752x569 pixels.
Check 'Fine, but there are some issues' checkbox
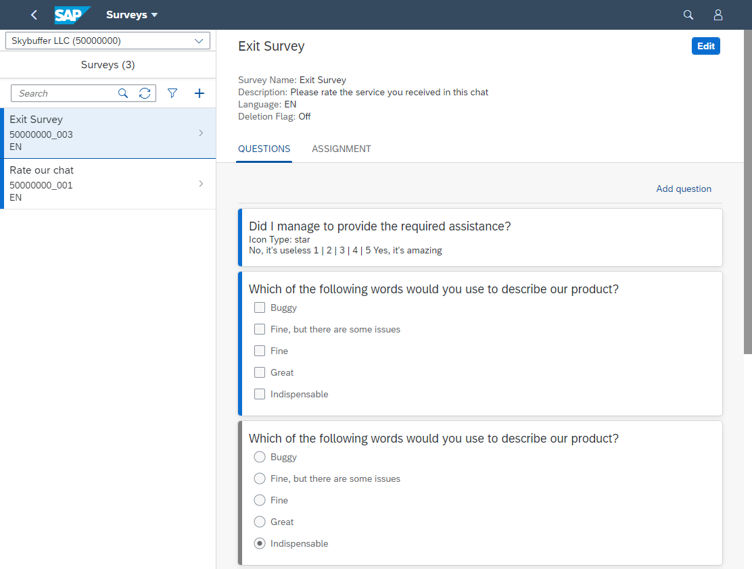[260, 329]
